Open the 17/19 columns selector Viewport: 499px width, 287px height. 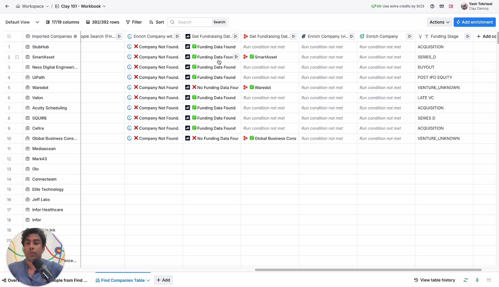[x=62, y=22]
